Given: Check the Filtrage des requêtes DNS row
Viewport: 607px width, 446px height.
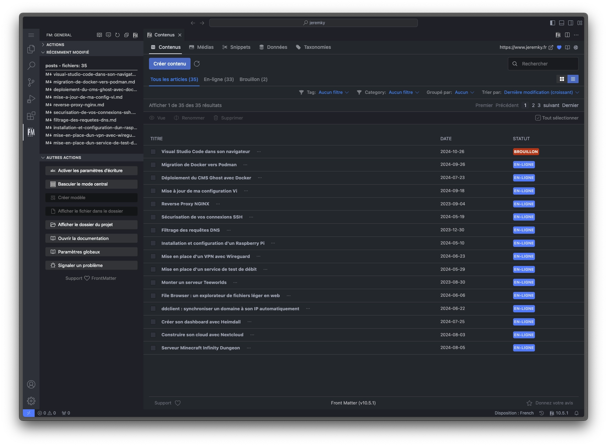Looking at the screenshot, I should click(153, 230).
